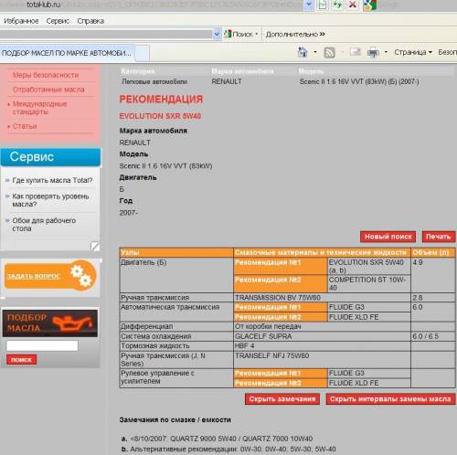Select the ПОДБОР МАСЕЛ ПО МАРКЕ АВТОМОБИ... tab
Viewport: 457px width, 455px height.
67,53
